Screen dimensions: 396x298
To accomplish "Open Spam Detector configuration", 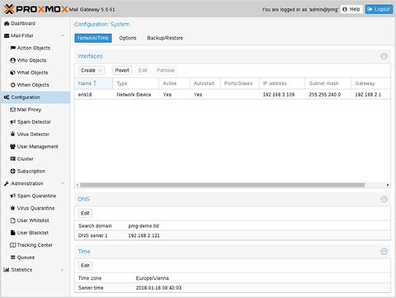I will click(x=34, y=122).
